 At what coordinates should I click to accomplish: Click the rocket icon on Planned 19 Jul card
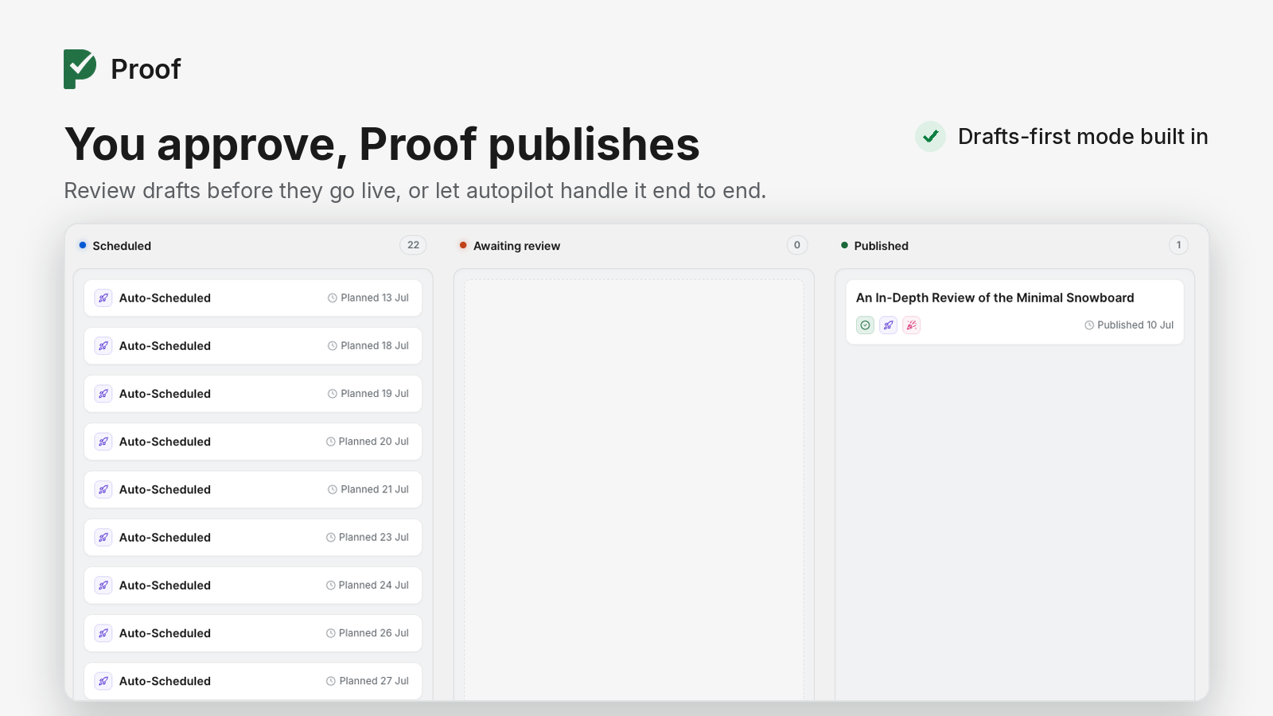(x=103, y=394)
